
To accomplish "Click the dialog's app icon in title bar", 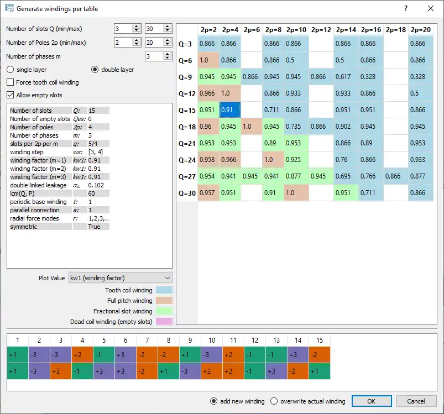I will pyautogui.click(x=9, y=8).
